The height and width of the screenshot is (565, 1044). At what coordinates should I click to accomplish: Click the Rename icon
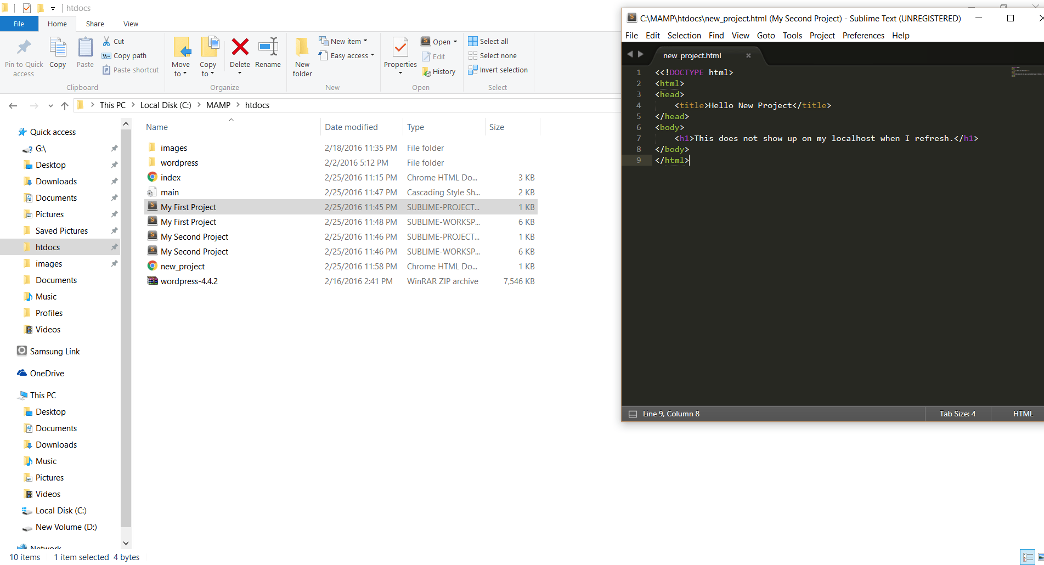(268, 47)
